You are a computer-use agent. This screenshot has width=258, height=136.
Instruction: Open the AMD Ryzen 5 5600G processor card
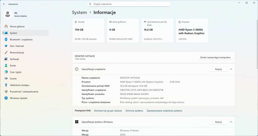[192, 31]
